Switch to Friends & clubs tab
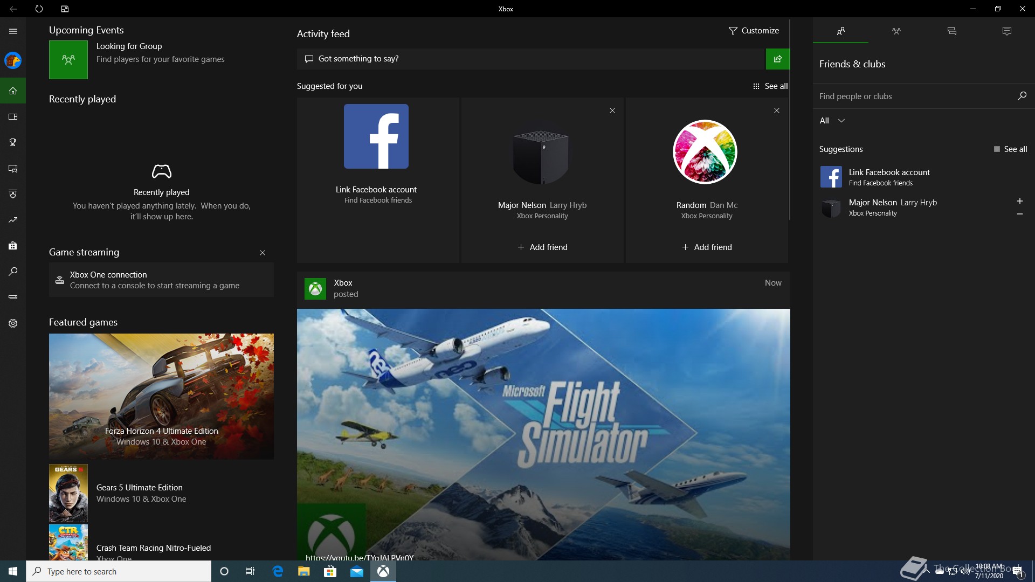This screenshot has width=1035, height=582. (840, 31)
